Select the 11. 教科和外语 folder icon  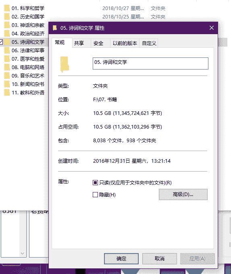pos(7,93)
